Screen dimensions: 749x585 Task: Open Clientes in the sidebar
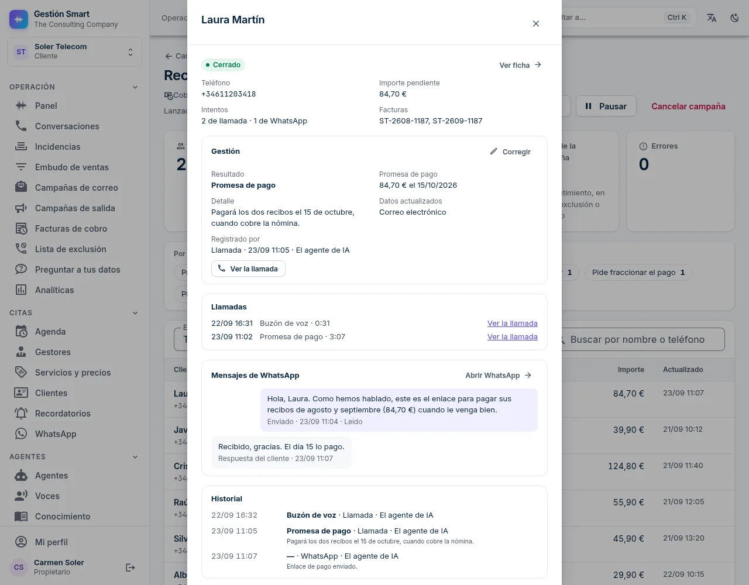coord(75,393)
